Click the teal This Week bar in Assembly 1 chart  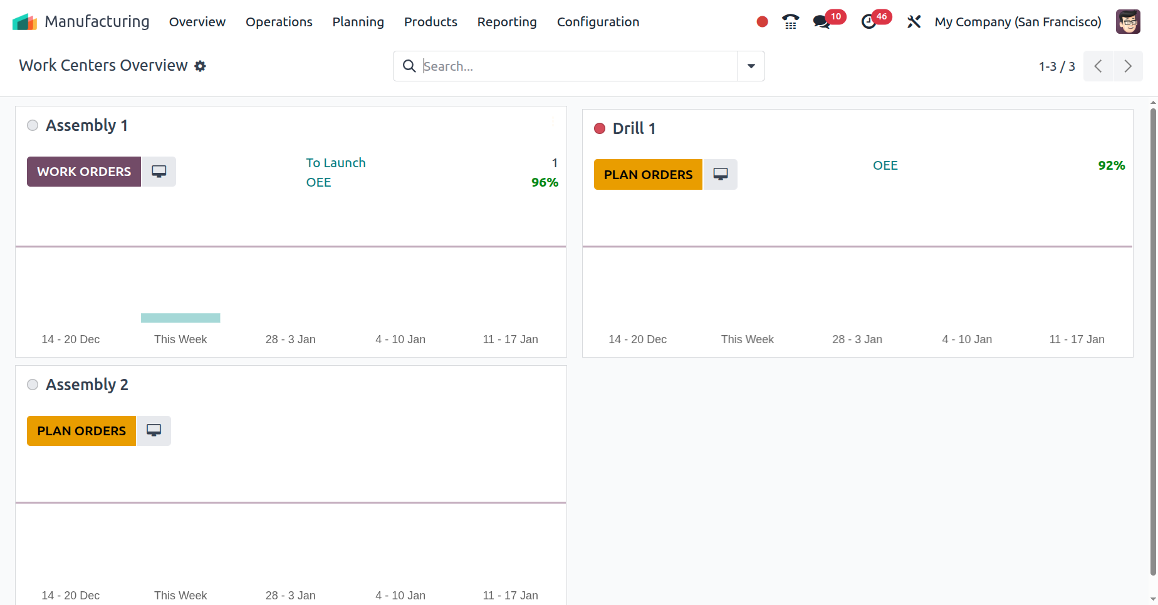pyautogui.click(x=180, y=318)
